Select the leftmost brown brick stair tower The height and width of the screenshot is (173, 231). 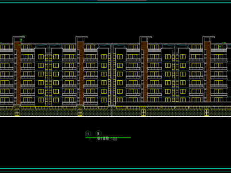tap(17, 73)
